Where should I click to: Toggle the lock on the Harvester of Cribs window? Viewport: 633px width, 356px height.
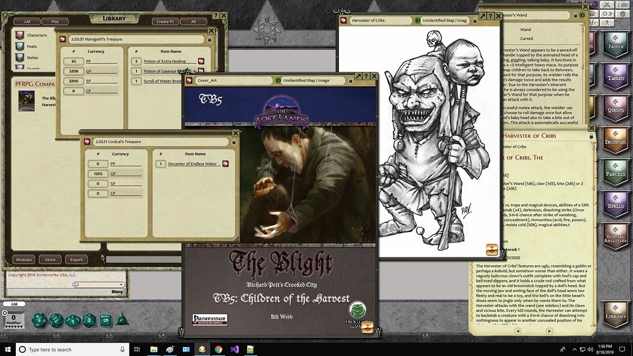coord(474,21)
